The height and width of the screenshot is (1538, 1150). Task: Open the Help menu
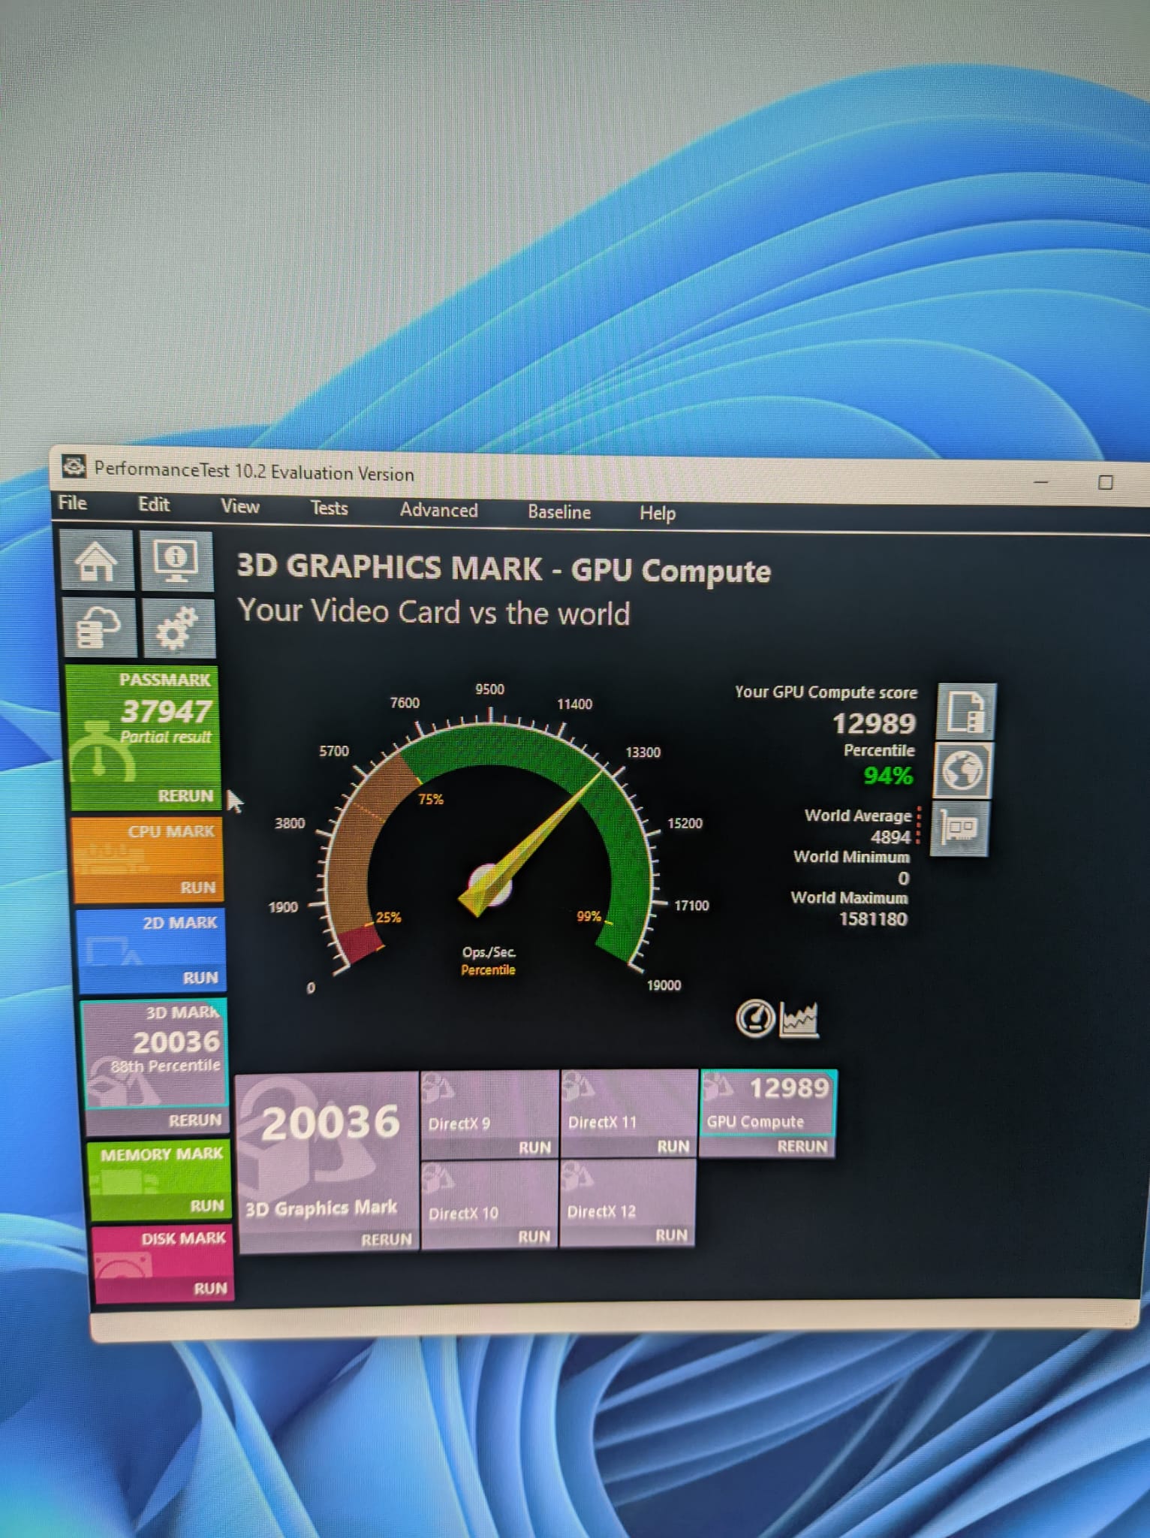(x=658, y=514)
